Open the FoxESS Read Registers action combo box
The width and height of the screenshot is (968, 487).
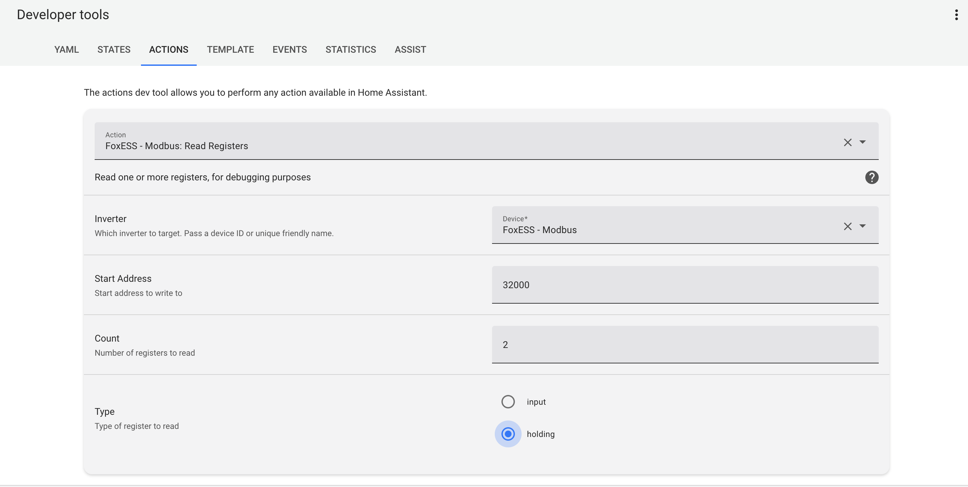(x=451, y=141)
